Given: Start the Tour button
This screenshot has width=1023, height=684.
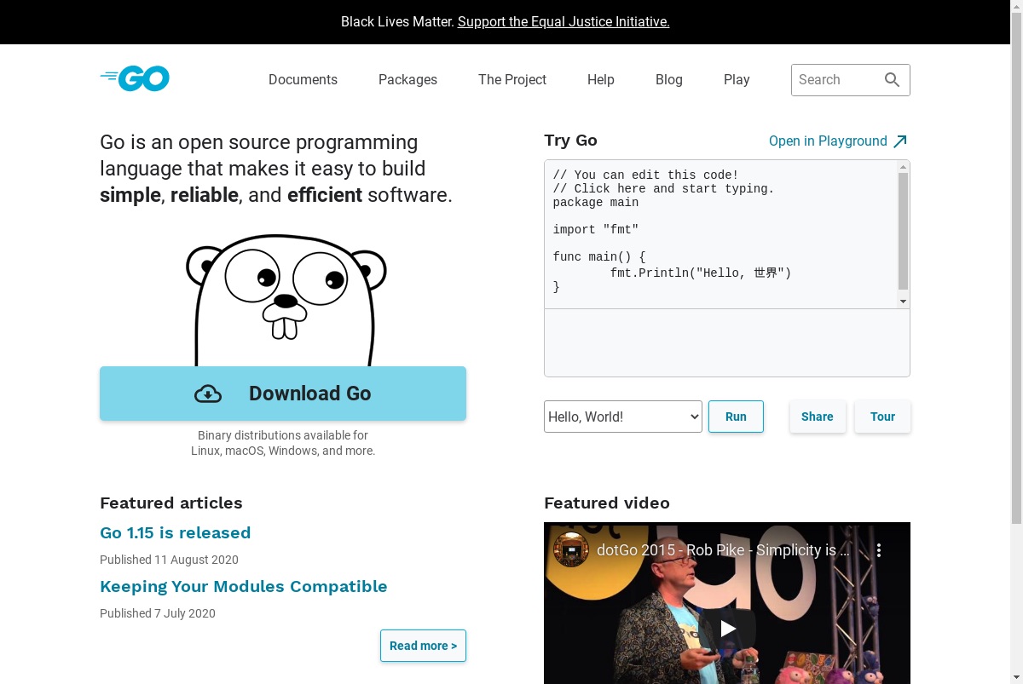Looking at the screenshot, I should (882, 417).
